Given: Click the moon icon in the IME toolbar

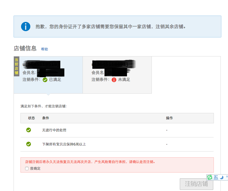Looking at the screenshot, I should pos(222,177).
